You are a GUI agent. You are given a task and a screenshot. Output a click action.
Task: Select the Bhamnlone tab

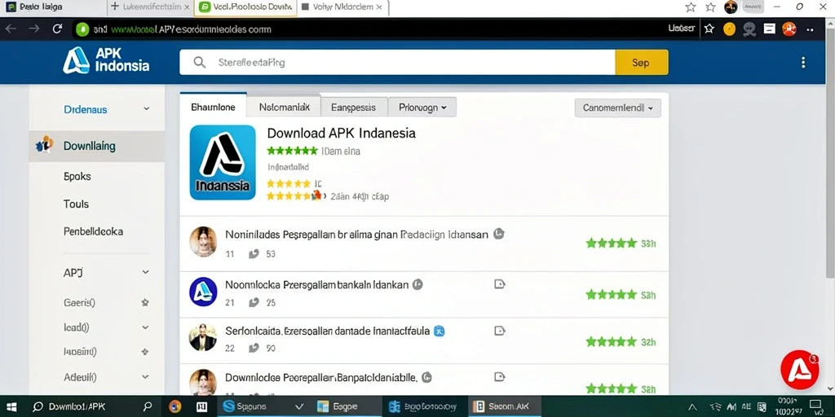(213, 107)
